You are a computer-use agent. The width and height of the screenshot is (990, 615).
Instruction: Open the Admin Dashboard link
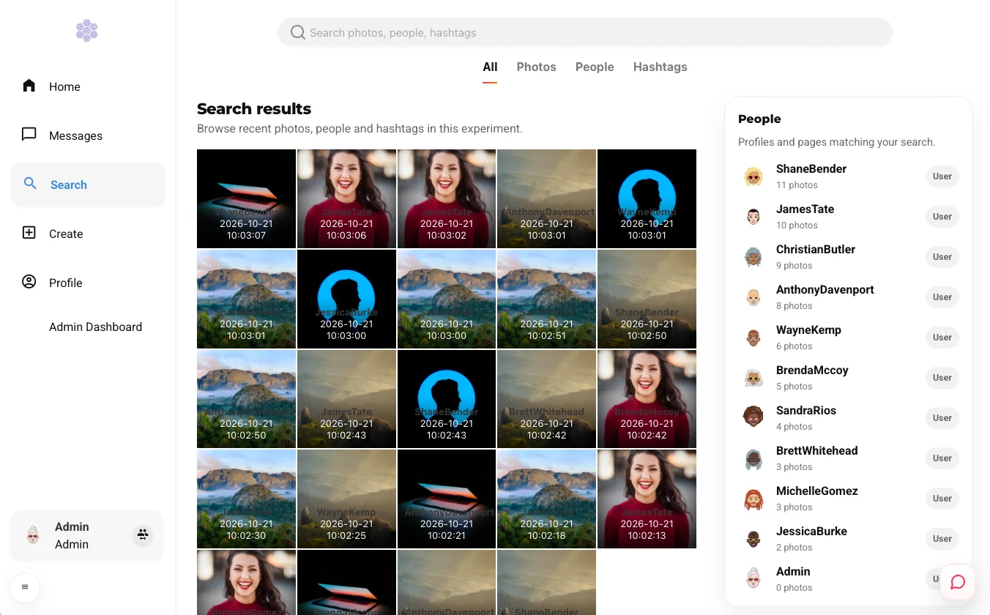[x=95, y=327]
